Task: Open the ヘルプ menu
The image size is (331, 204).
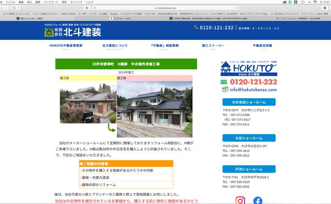Action: pyautogui.click(x=89, y=2)
